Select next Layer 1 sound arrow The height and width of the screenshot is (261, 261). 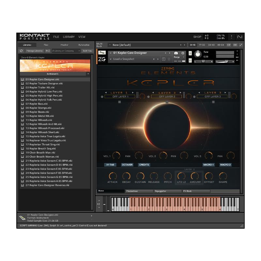[x=133, y=93]
